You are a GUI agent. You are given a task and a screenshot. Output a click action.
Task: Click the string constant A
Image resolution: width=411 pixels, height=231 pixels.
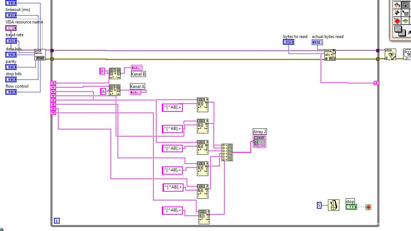click(103, 91)
